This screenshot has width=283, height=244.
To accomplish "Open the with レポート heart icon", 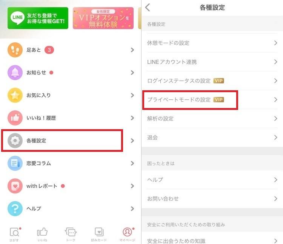I will pos(15,186).
